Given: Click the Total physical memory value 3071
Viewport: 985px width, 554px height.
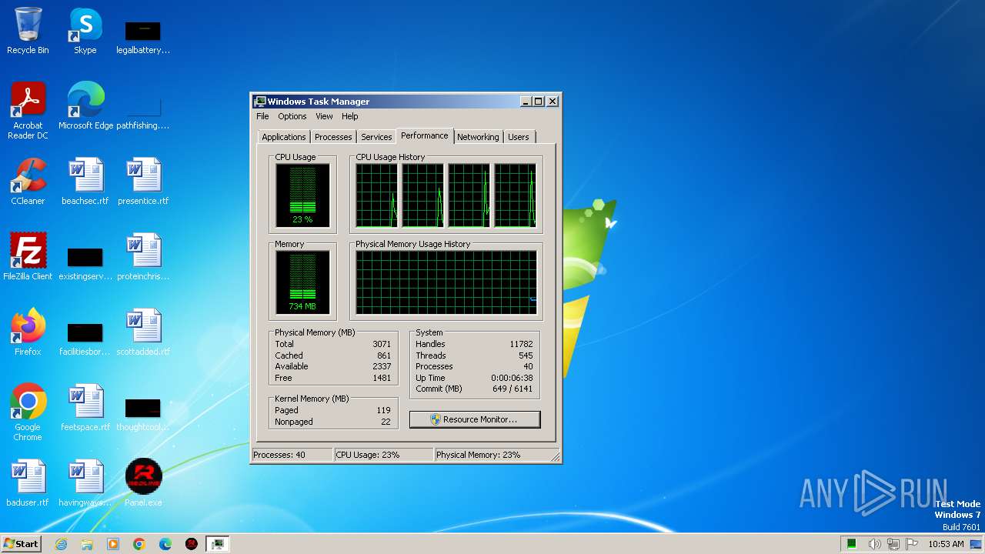Looking at the screenshot, I should 382,344.
